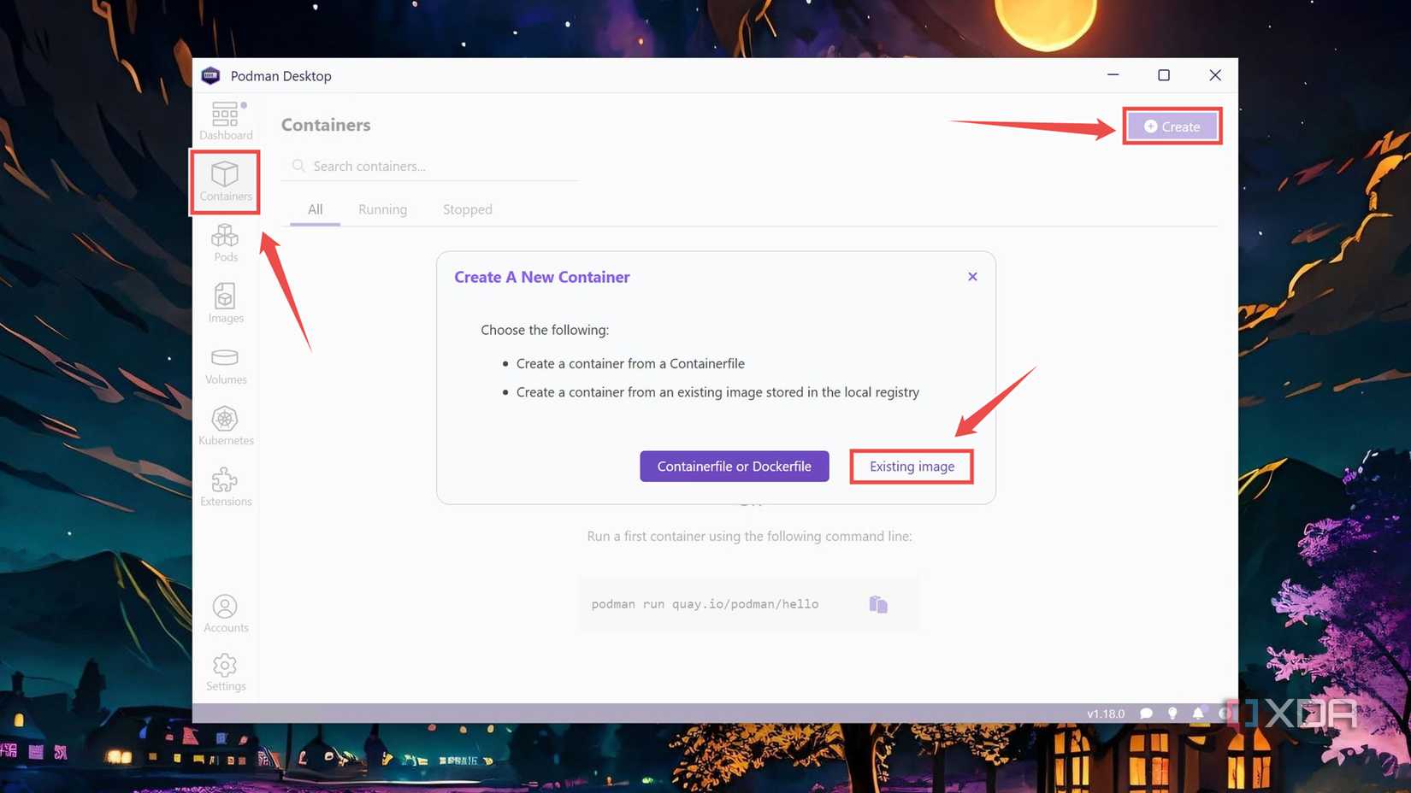Click the Containerfile or Dockerfile button
The height and width of the screenshot is (793, 1411).
(x=734, y=467)
